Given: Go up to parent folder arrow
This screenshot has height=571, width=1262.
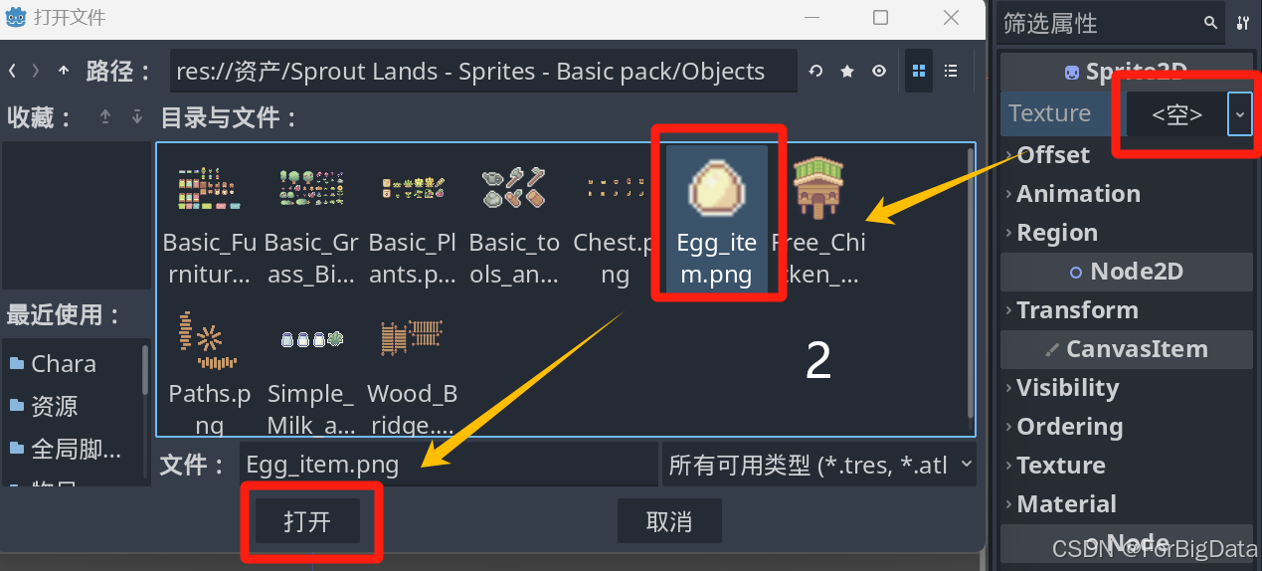Looking at the screenshot, I should pyautogui.click(x=64, y=71).
